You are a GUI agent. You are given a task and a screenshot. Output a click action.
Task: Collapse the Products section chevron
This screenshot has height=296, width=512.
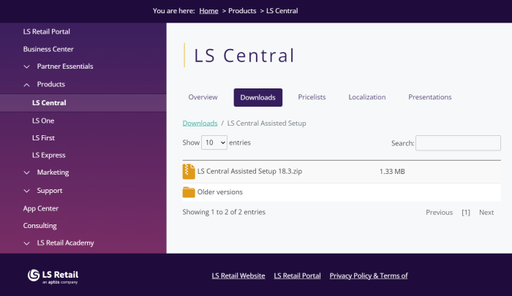[27, 85]
